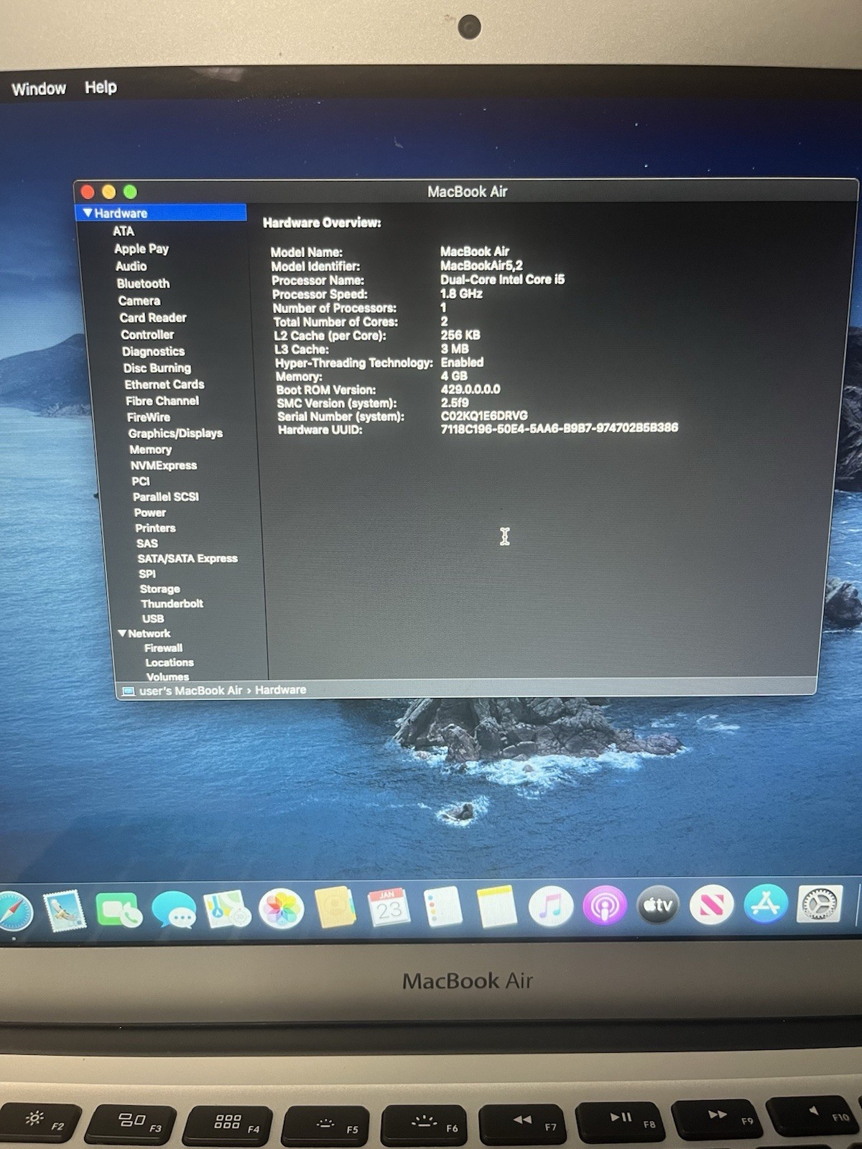Select Apple Pay in the sidebar
The height and width of the screenshot is (1149, 862).
pos(142,249)
